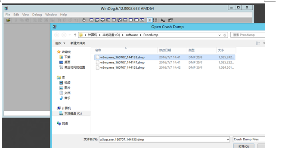Click 本地磁盘 (C:) in the address breadcrumb
Viewport: 304px width, 158px height.
click(111, 35)
